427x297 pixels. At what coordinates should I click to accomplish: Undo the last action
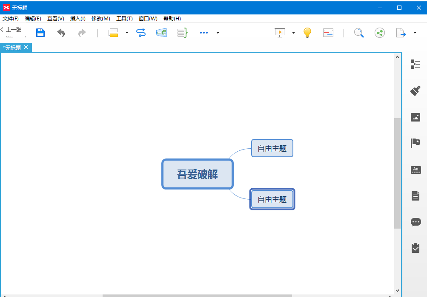[61, 33]
